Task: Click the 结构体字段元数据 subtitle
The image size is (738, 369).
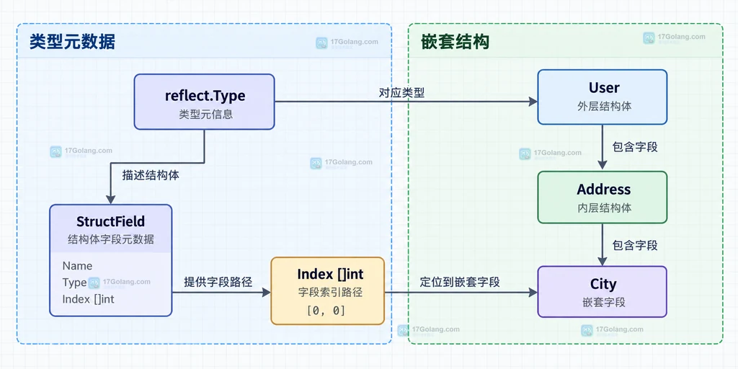Action: [x=110, y=239]
